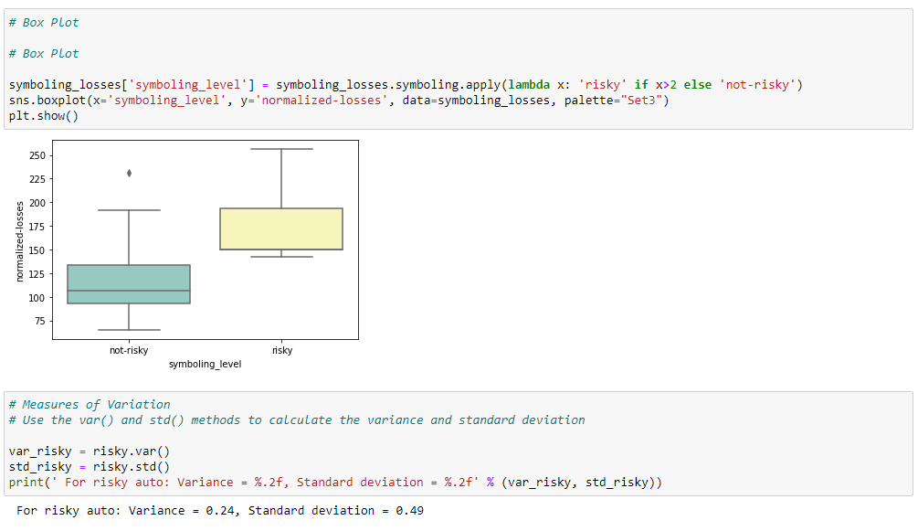Click the median line of not-risky box
Screen dimensions: 918x531
click(x=129, y=291)
